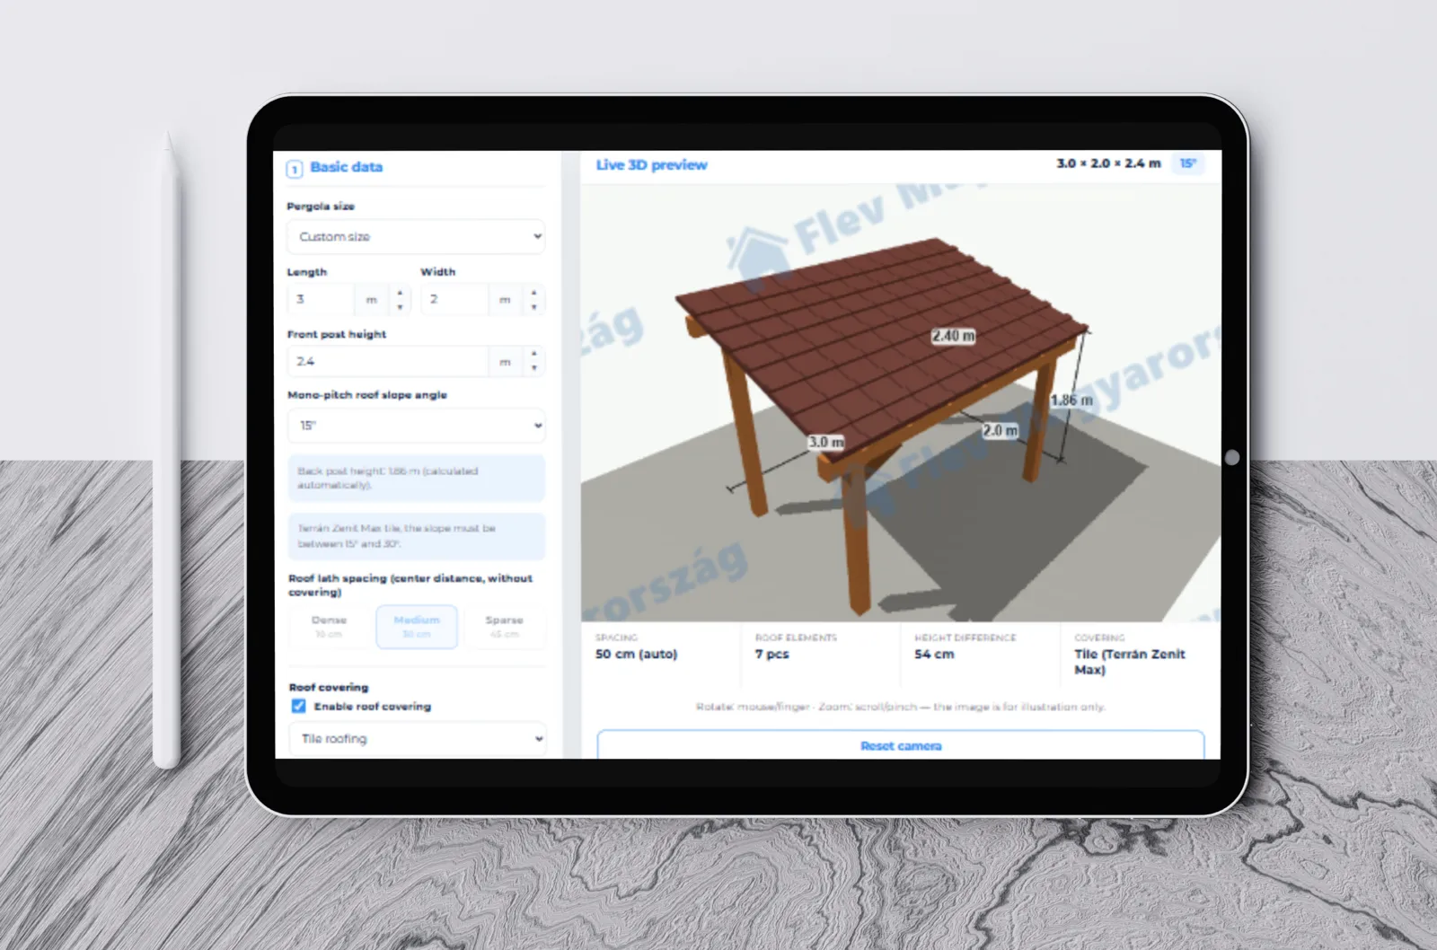Select Dense roof lath spacing option
The height and width of the screenshot is (950, 1437).
point(329,627)
